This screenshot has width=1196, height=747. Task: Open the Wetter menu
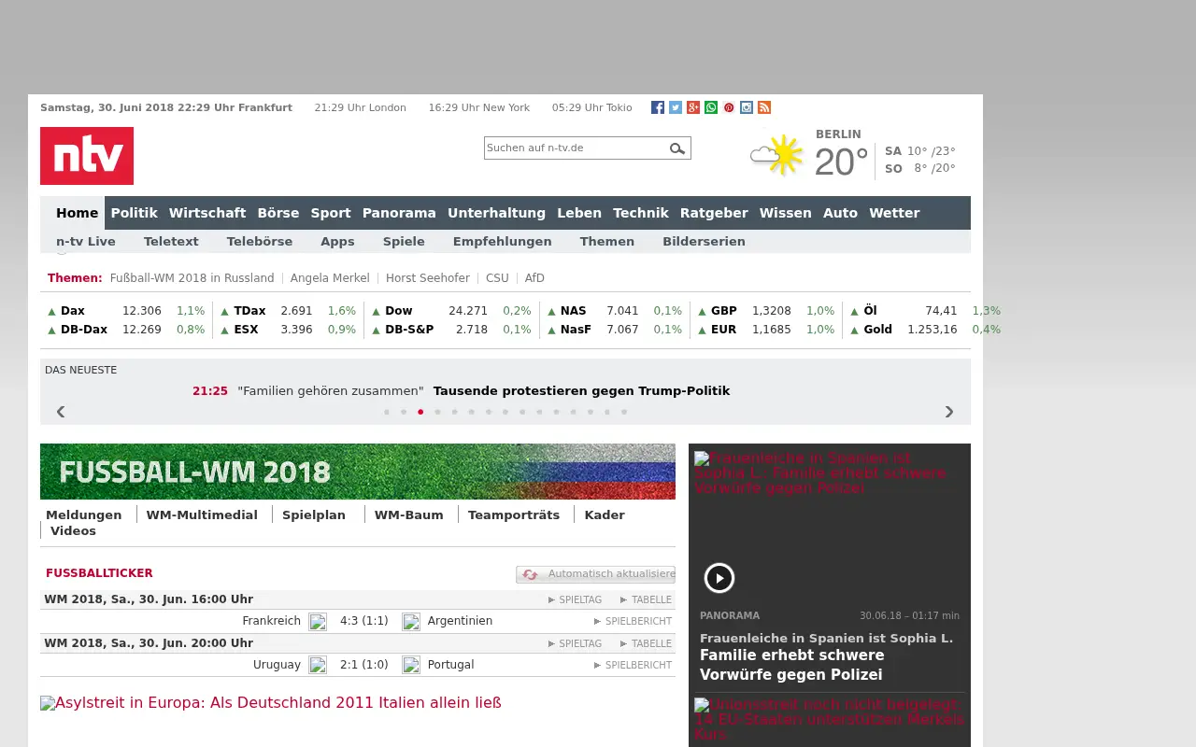(x=894, y=213)
